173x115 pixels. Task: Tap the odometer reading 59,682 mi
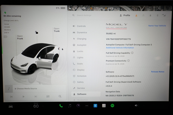pos(111,33)
